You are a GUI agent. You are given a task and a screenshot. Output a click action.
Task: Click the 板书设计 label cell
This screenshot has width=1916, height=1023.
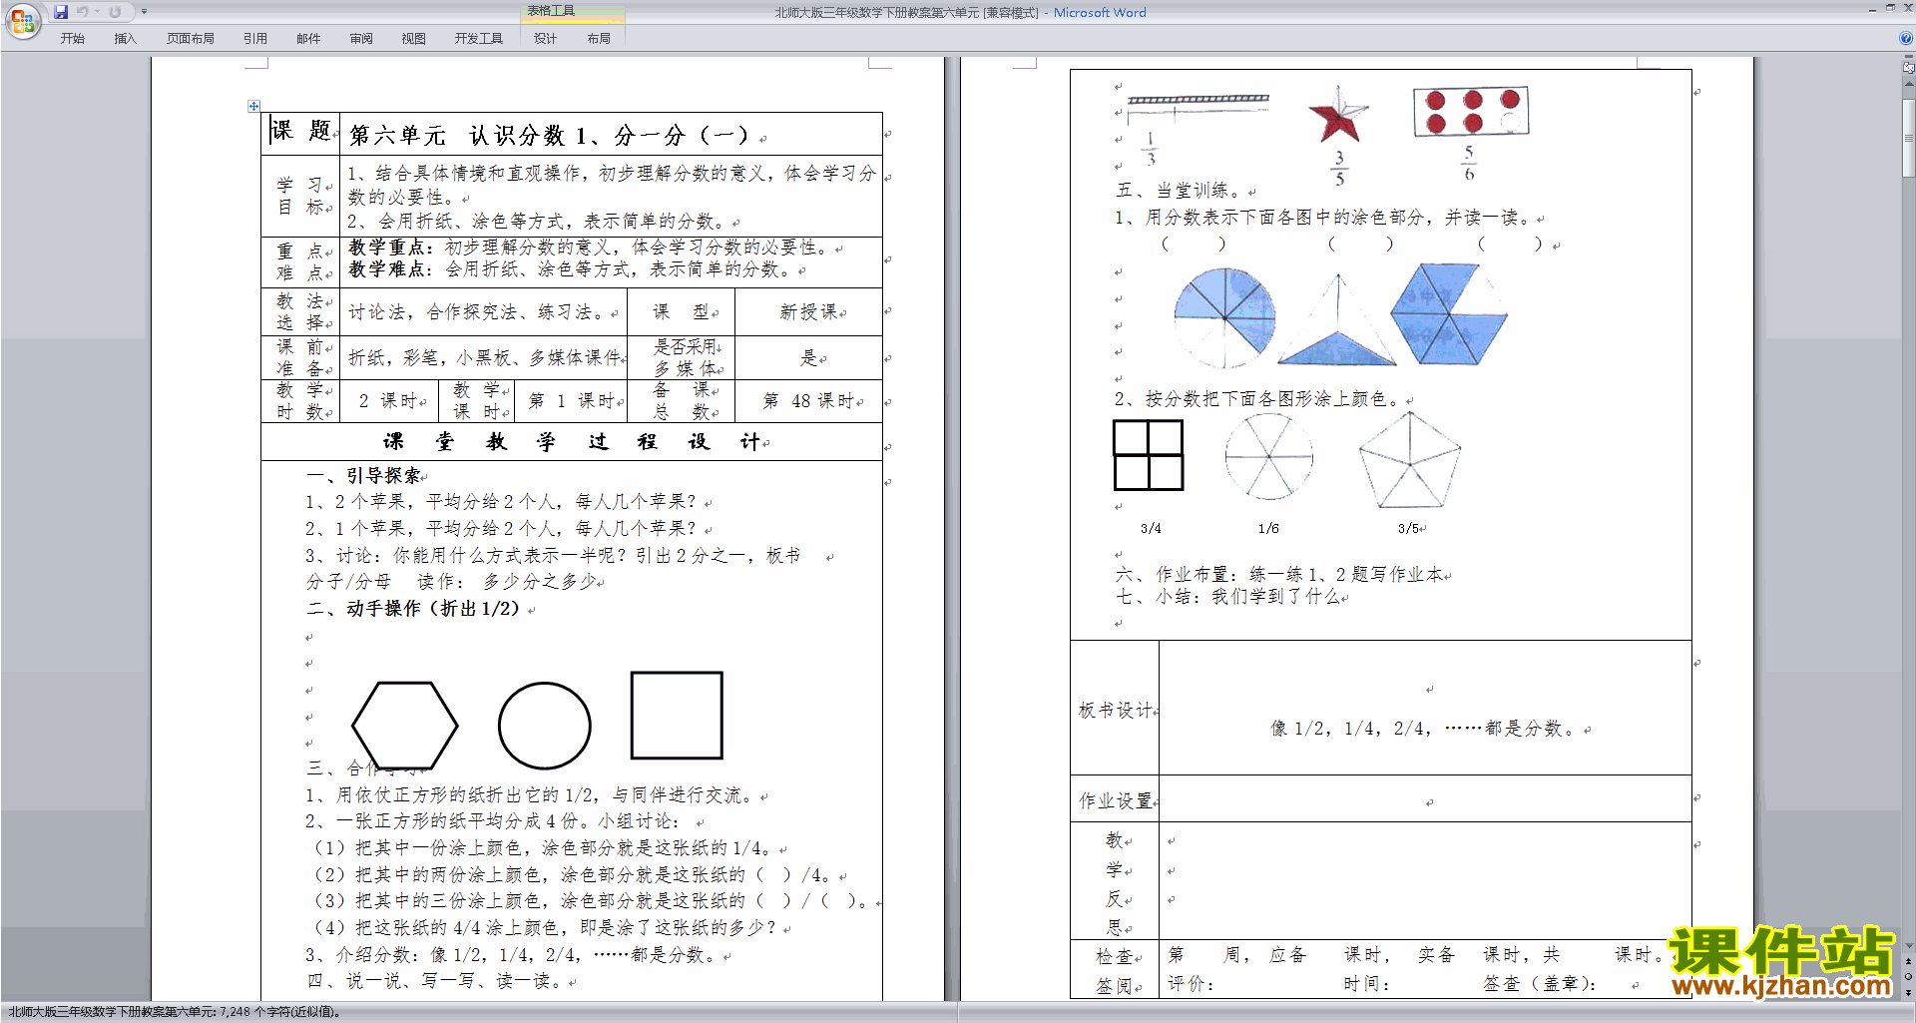(1115, 710)
